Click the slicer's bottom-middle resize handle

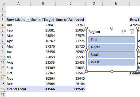point(112,71)
